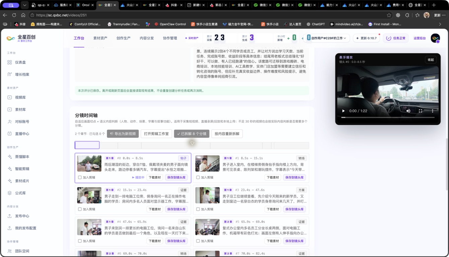Show more bookmarks with bar chevron

click(x=440, y=24)
